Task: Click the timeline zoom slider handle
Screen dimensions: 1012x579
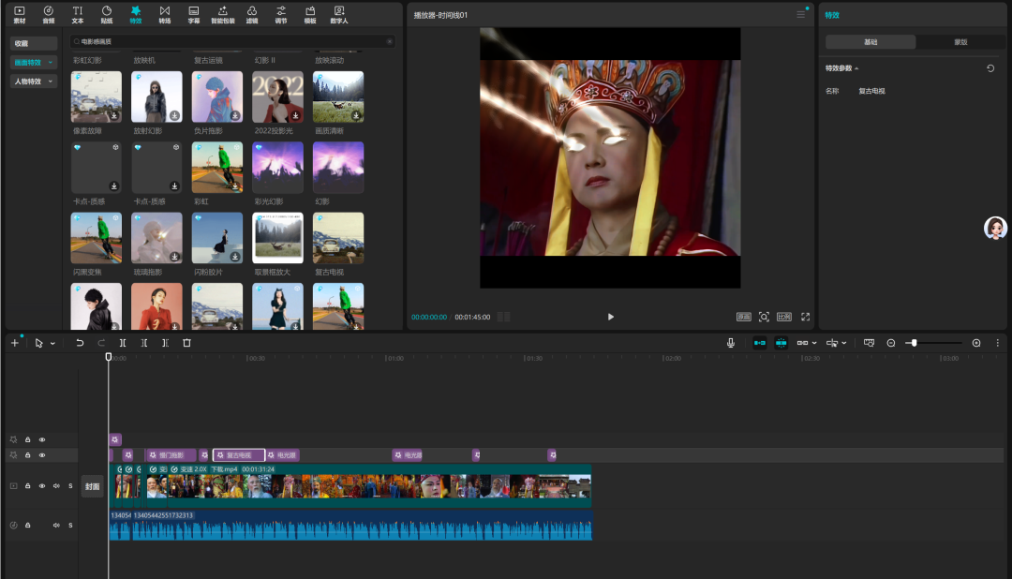Action: click(914, 343)
